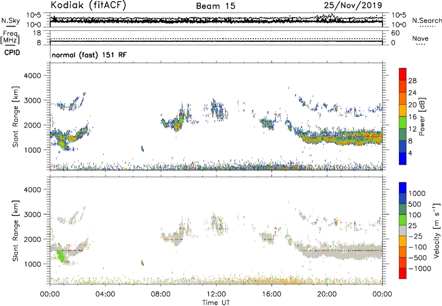Pick the light green 25–100 Velocity segment
The height and width of the screenshot is (306, 442).
click(403, 220)
